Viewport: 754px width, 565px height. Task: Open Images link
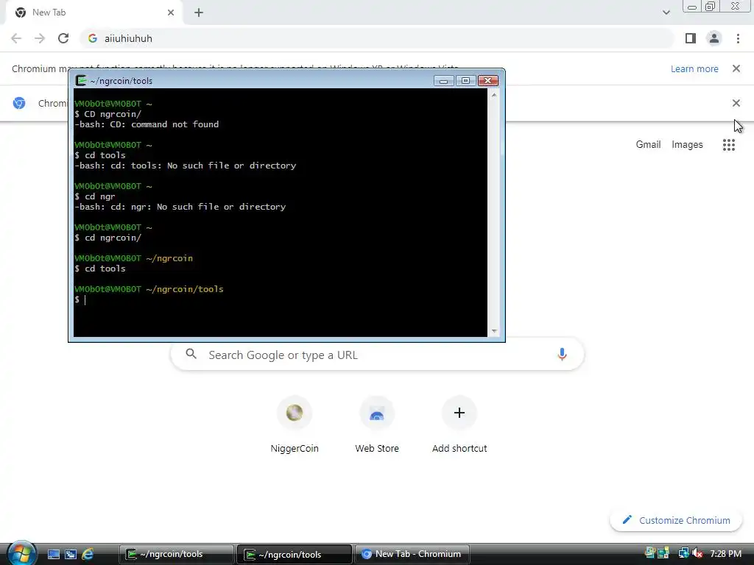pos(687,145)
